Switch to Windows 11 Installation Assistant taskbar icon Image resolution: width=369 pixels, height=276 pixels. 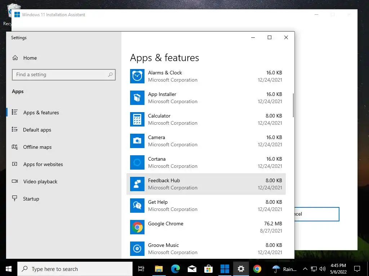pyautogui.click(x=225, y=269)
